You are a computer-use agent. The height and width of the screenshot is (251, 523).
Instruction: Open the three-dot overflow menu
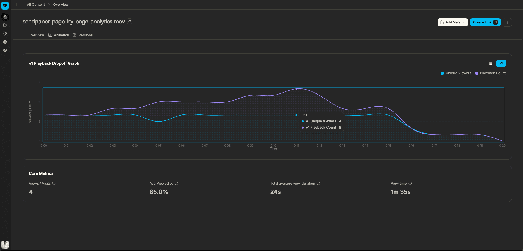click(507, 22)
